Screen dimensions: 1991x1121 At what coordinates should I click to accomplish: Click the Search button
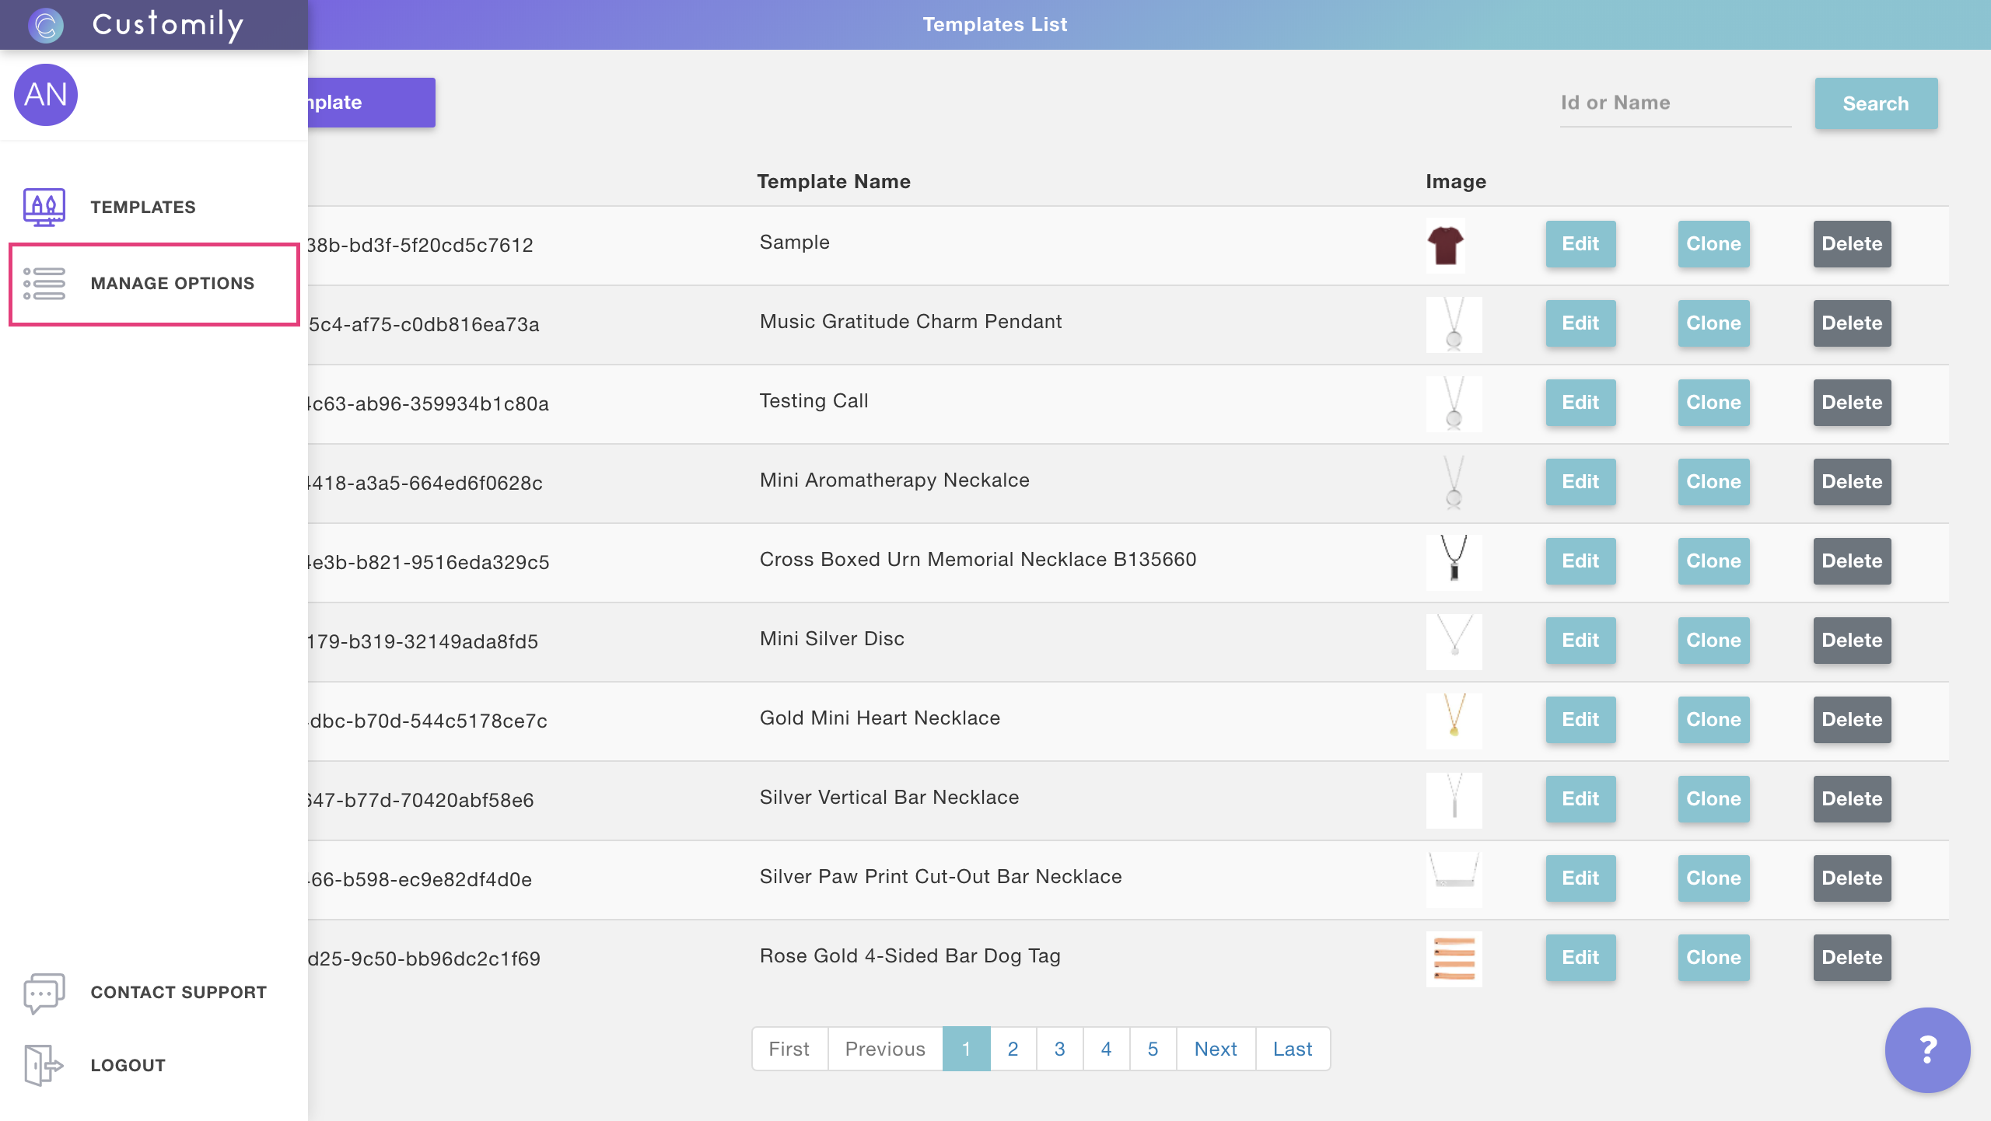pyautogui.click(x=1875, y=103)
